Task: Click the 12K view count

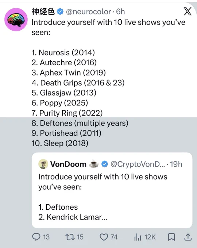Action: click(150, 237)
